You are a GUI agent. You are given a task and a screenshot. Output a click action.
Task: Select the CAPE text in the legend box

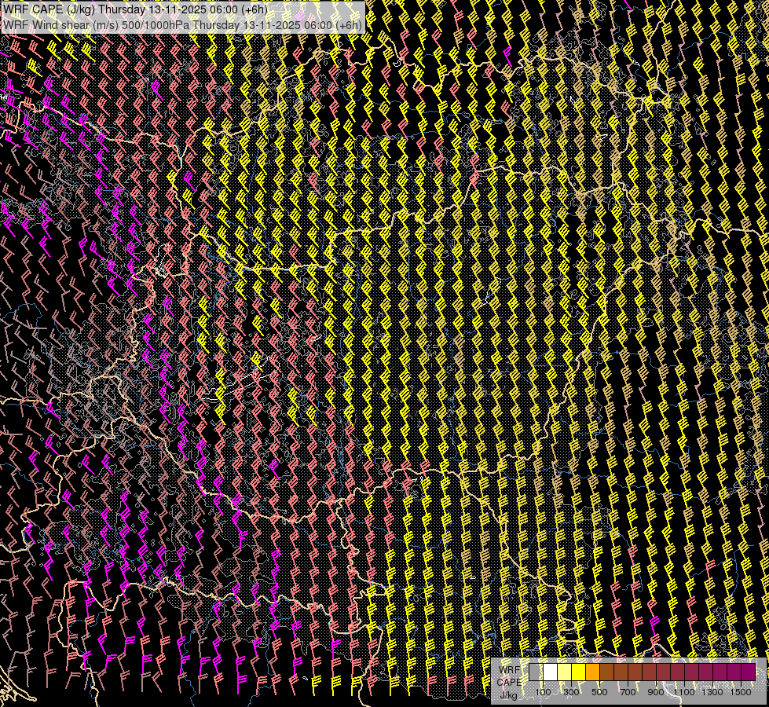tap(509, 682)
